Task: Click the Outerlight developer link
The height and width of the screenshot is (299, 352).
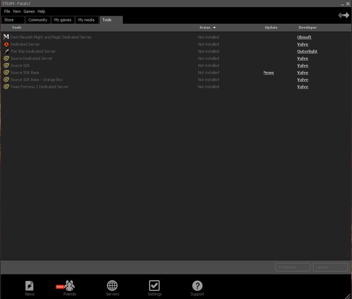Action: (x=307, y=51)
